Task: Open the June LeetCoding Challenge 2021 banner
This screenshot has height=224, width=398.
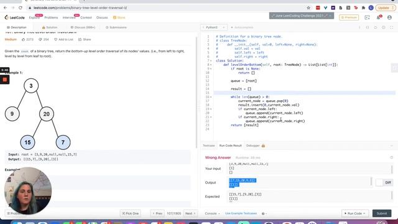Action: [x=301, y=16]
